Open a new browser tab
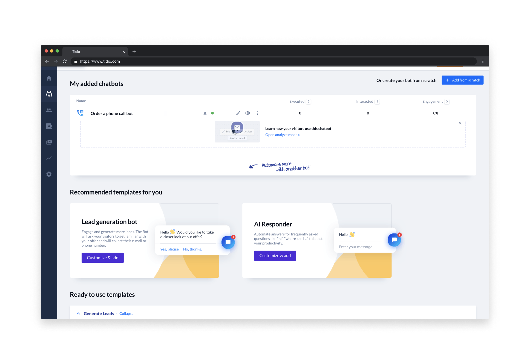 pos(134,52)
